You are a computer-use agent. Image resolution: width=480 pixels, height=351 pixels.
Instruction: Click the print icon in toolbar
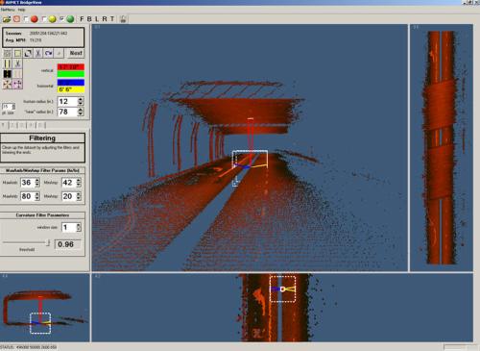point(123,19)
